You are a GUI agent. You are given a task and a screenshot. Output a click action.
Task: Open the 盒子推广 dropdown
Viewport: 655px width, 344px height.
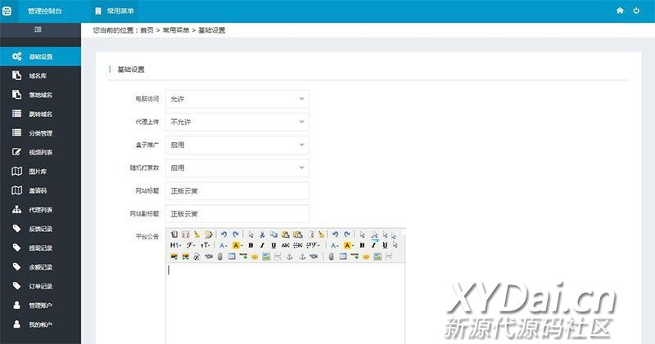pyautogui.click(x=237, y=145)
